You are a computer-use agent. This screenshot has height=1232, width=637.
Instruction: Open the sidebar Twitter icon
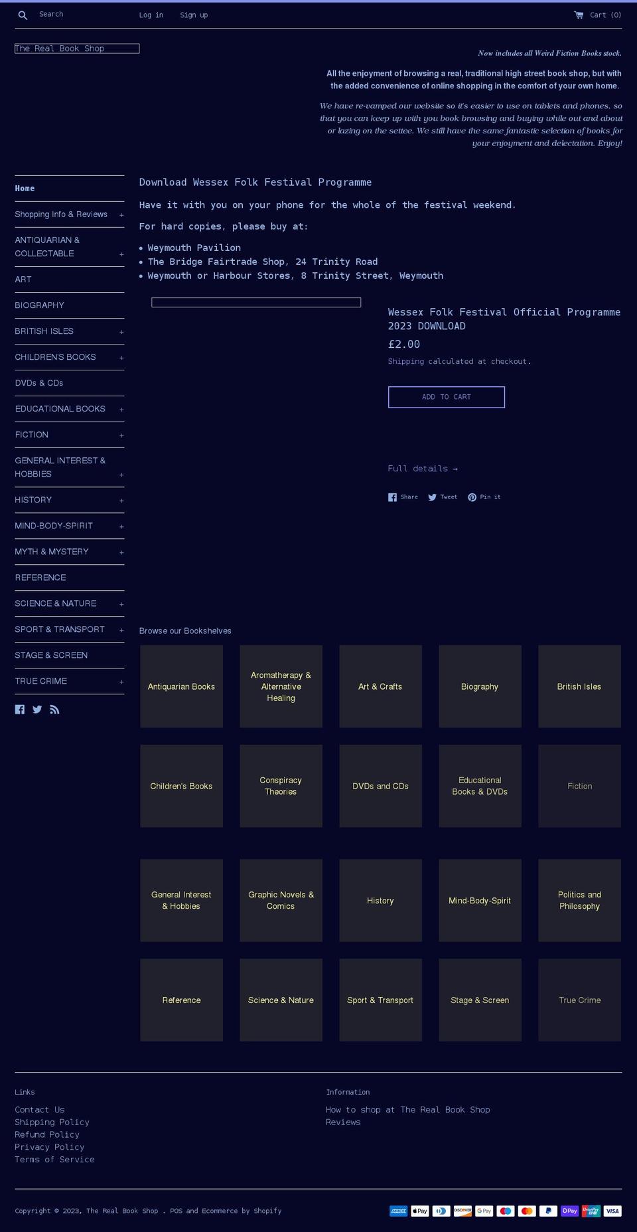(x=37, y=710)
